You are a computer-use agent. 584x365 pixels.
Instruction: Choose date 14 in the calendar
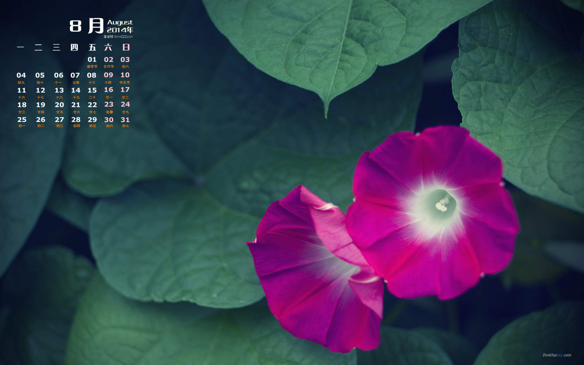coord(76,90)
